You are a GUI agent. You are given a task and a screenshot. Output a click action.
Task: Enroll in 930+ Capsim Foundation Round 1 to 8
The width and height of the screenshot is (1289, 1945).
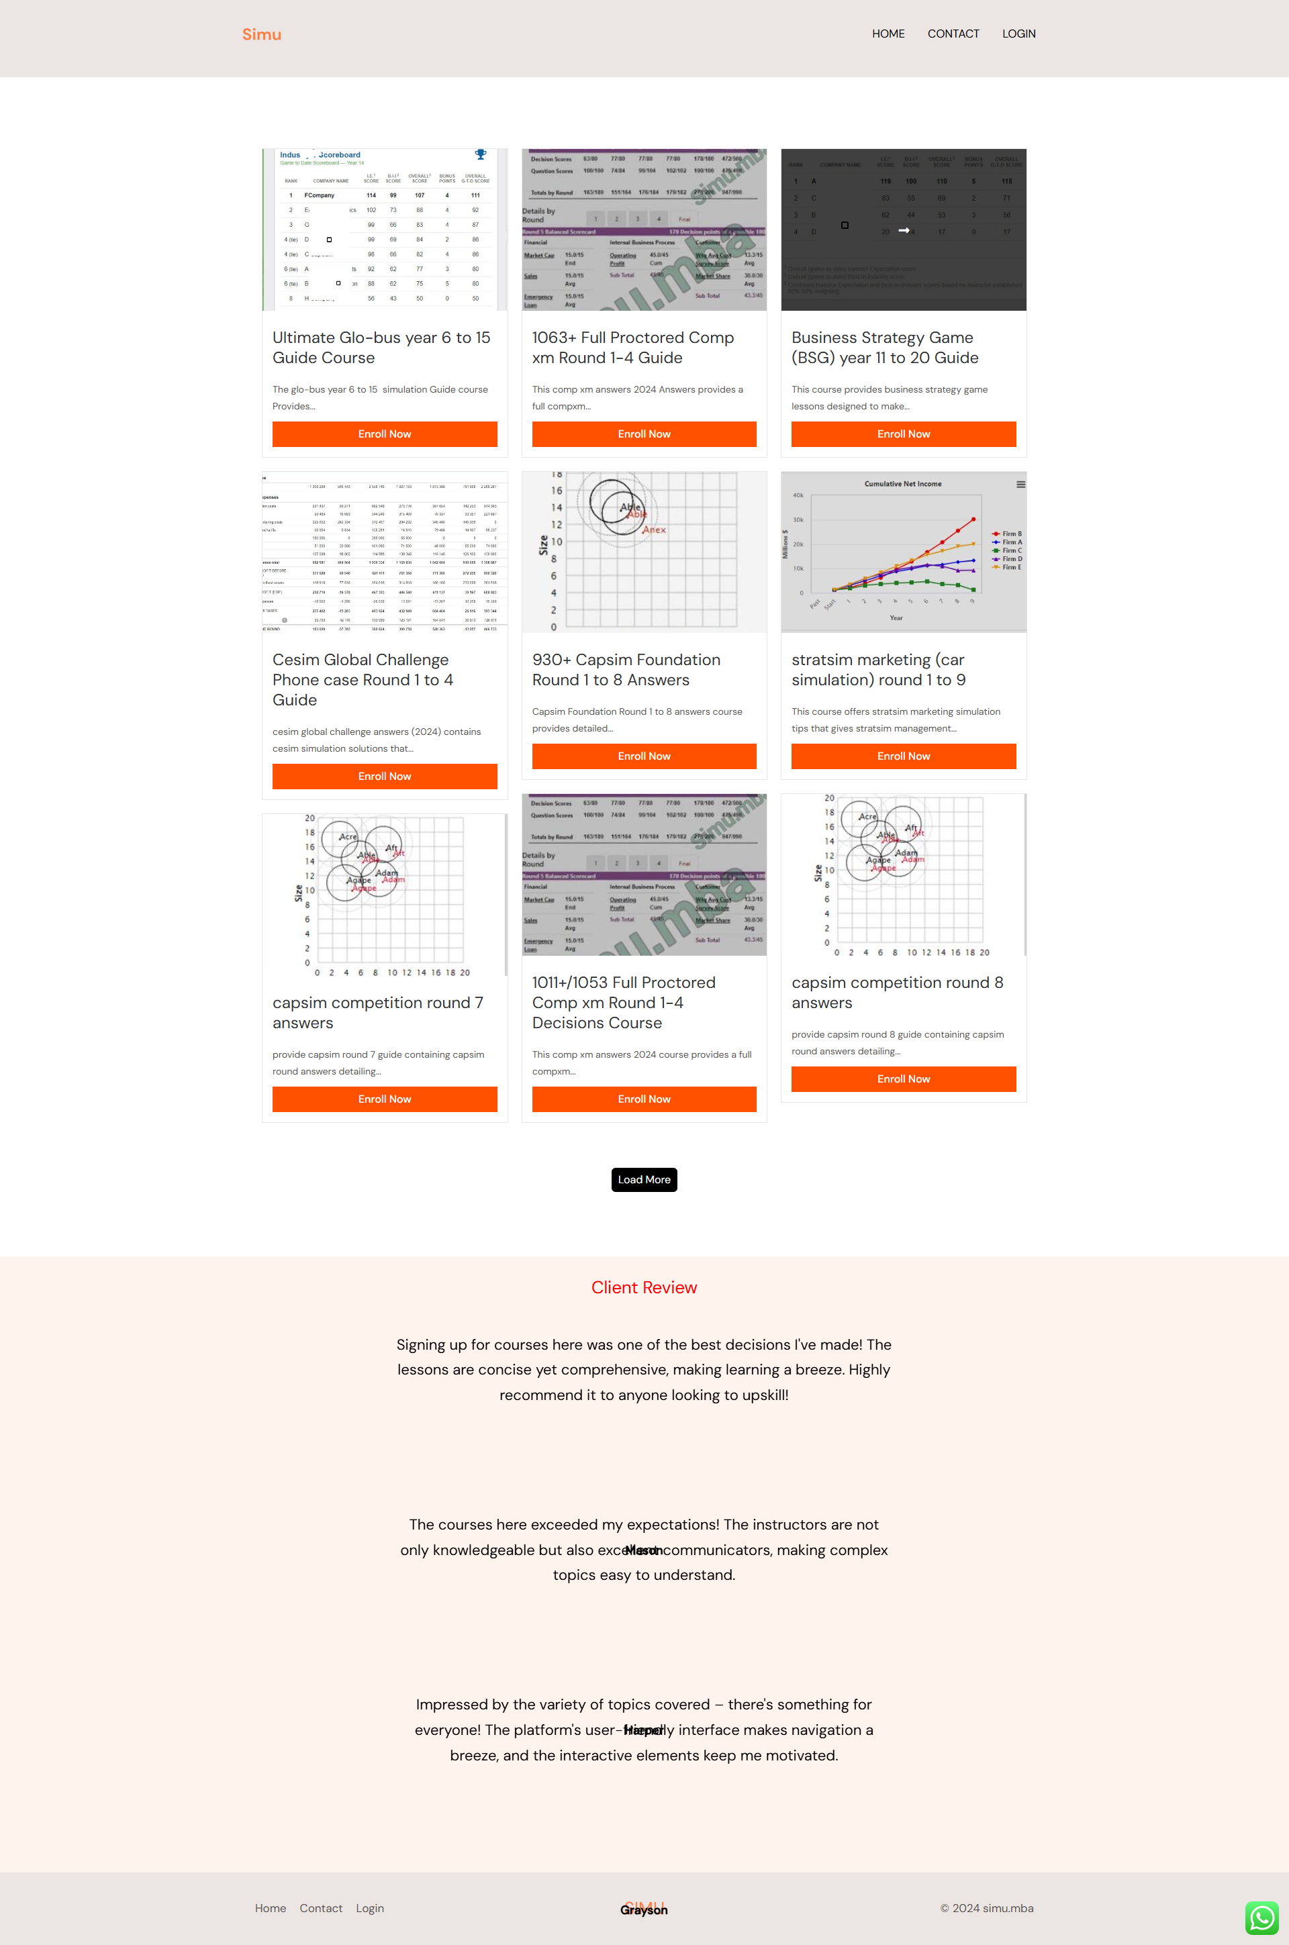coord(643,756)
